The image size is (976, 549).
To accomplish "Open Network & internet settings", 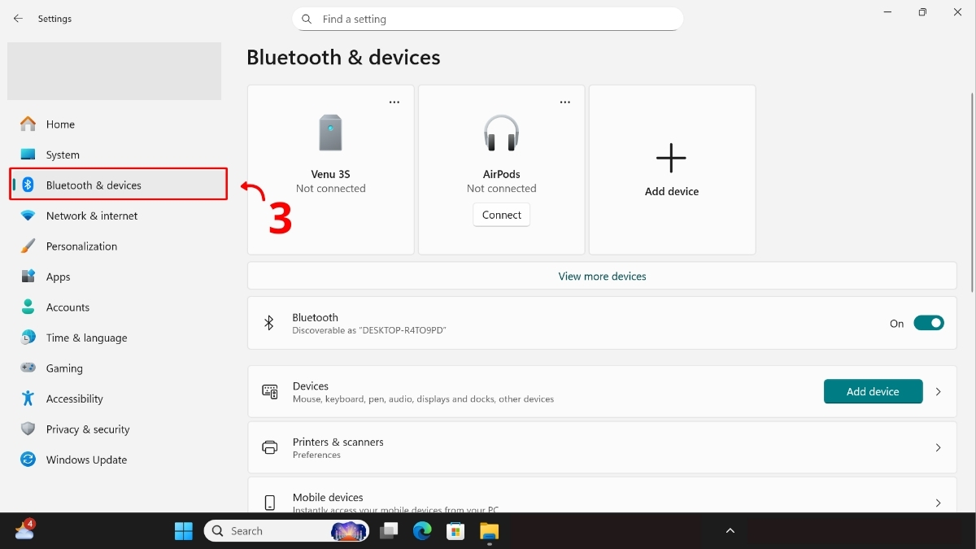I will pyautogui.click(x=92, y=216).
